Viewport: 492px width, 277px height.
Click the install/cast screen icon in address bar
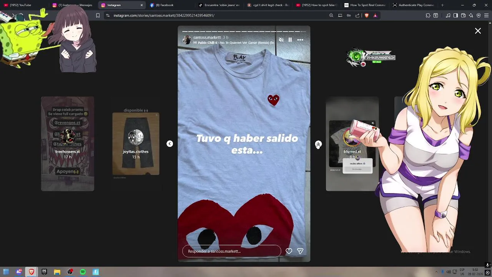tap(340, 15)
